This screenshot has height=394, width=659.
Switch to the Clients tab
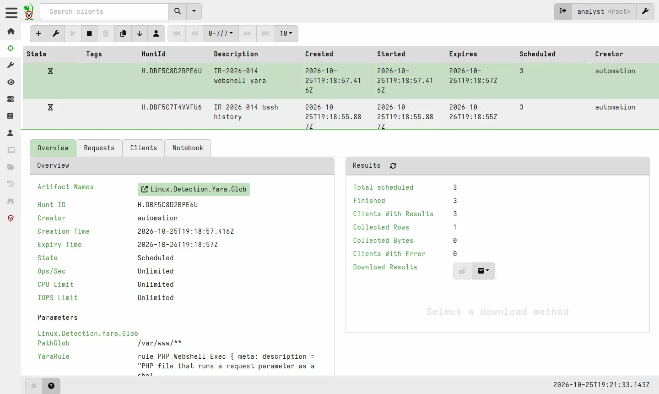(x=144, y=148)
